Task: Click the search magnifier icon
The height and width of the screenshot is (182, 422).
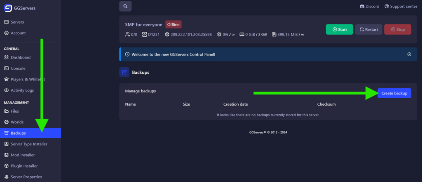Action: point(125,6)
